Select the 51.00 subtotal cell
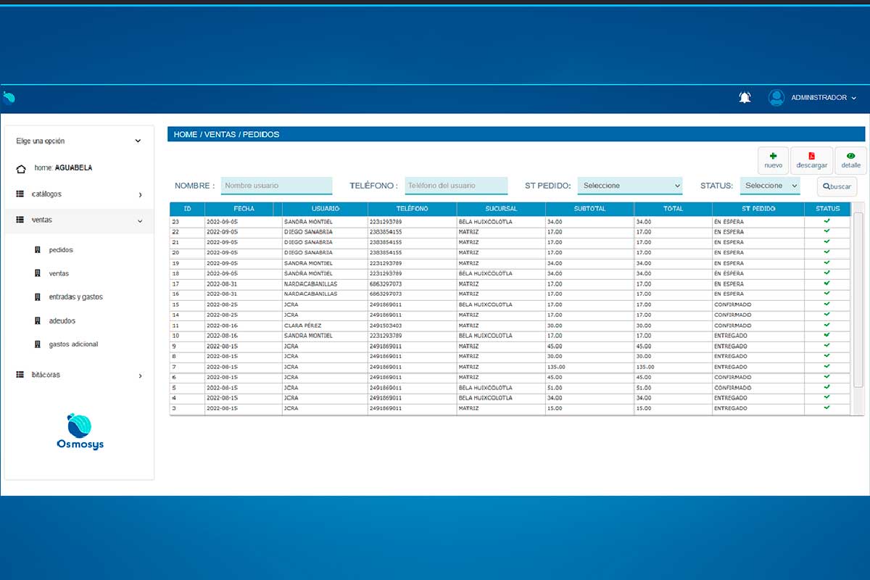This screenshot has height=580, width=870. tap(589, 388)
